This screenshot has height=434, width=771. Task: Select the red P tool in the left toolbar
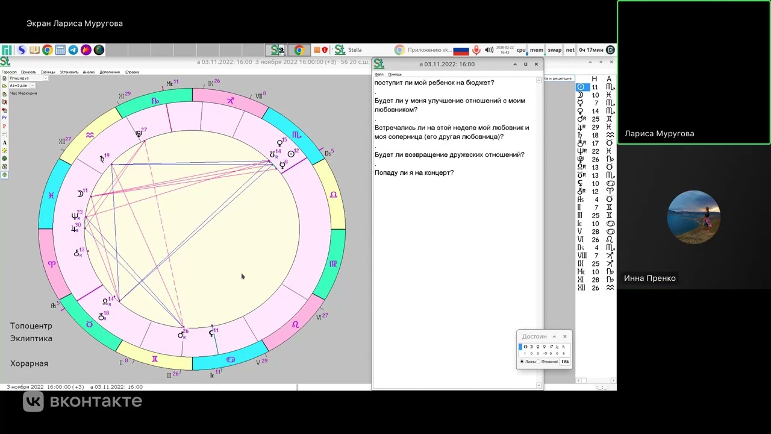[5, 126]
